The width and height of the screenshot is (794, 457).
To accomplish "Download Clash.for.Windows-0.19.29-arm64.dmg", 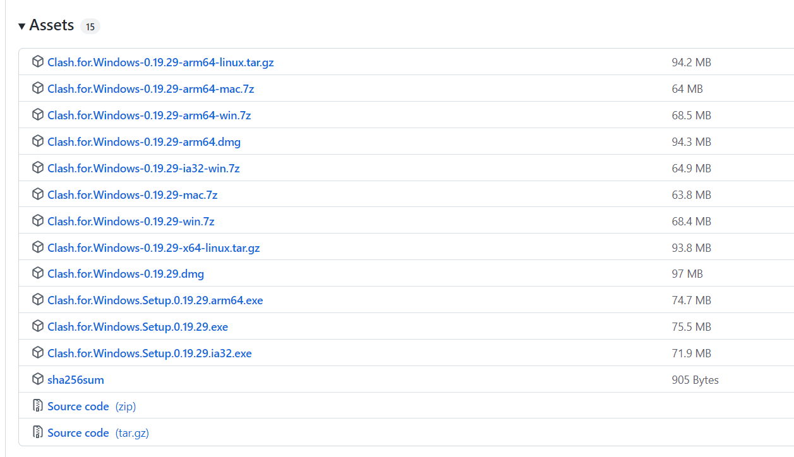I will click(x=144, y=142).
